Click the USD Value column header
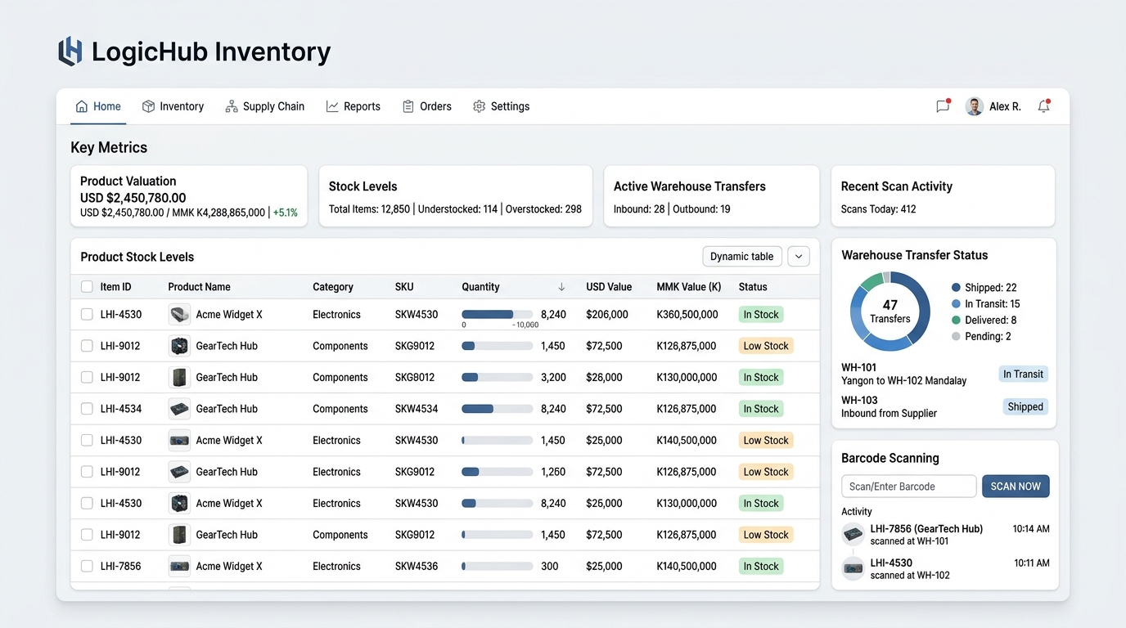 (609, 287)
